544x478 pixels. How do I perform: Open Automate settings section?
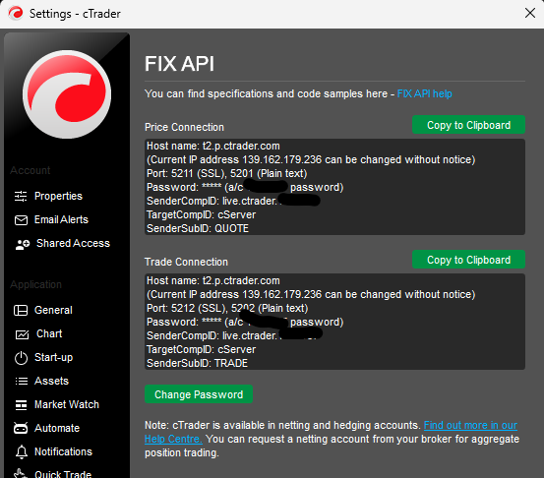(x=57, y=428)
